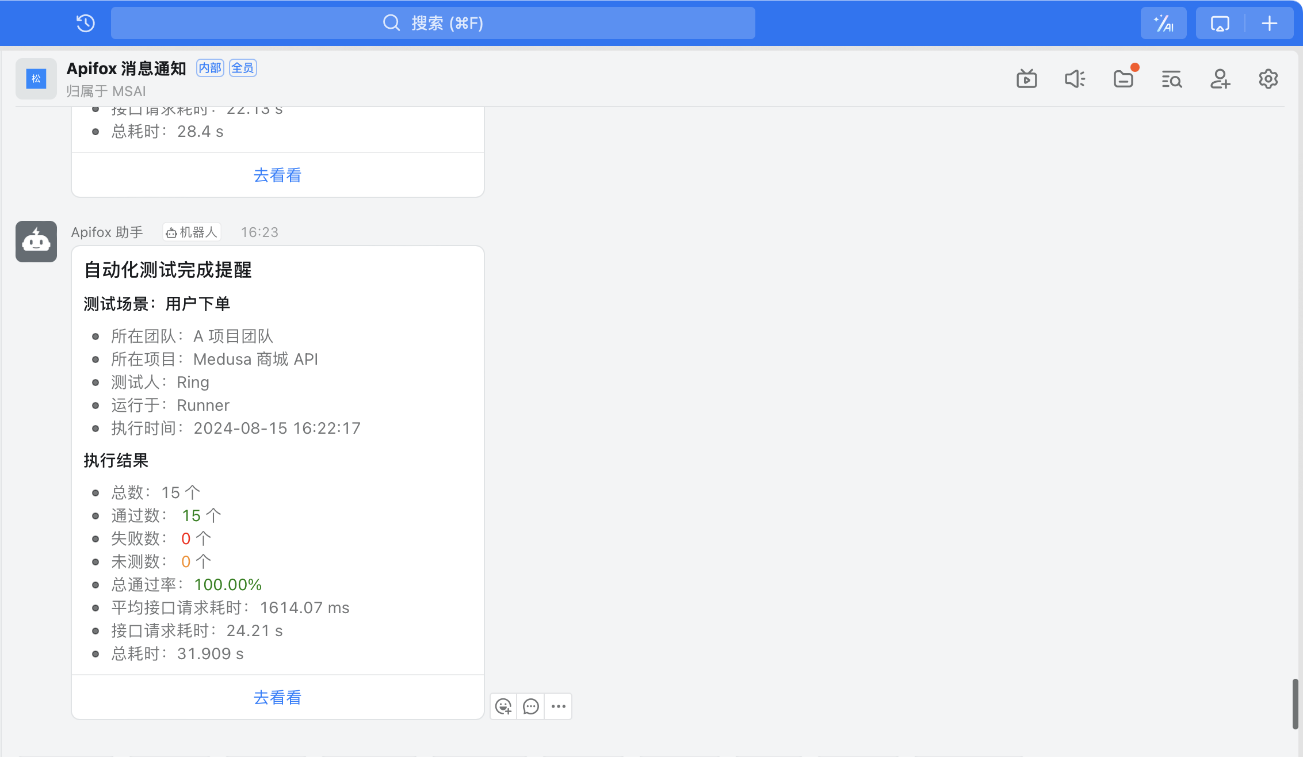1303x757 pixels.
Task: Add member to the group icon
Action: click(x=1220, y=79)
